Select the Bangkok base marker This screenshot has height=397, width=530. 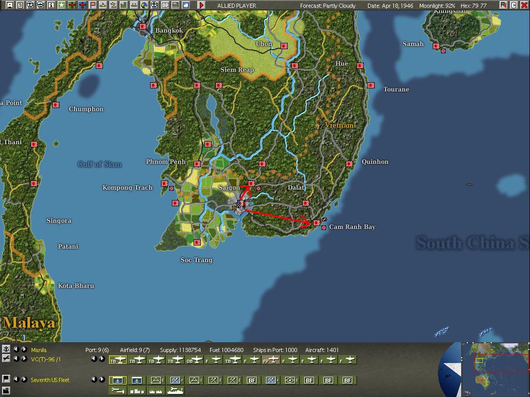[x=143, y=26]
